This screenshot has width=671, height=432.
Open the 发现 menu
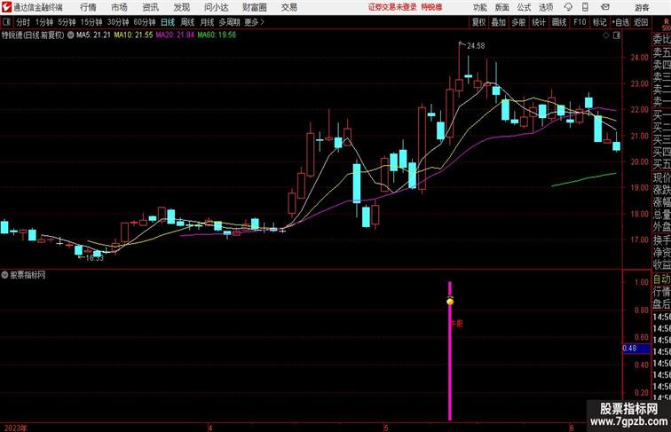tap(181, 7)
